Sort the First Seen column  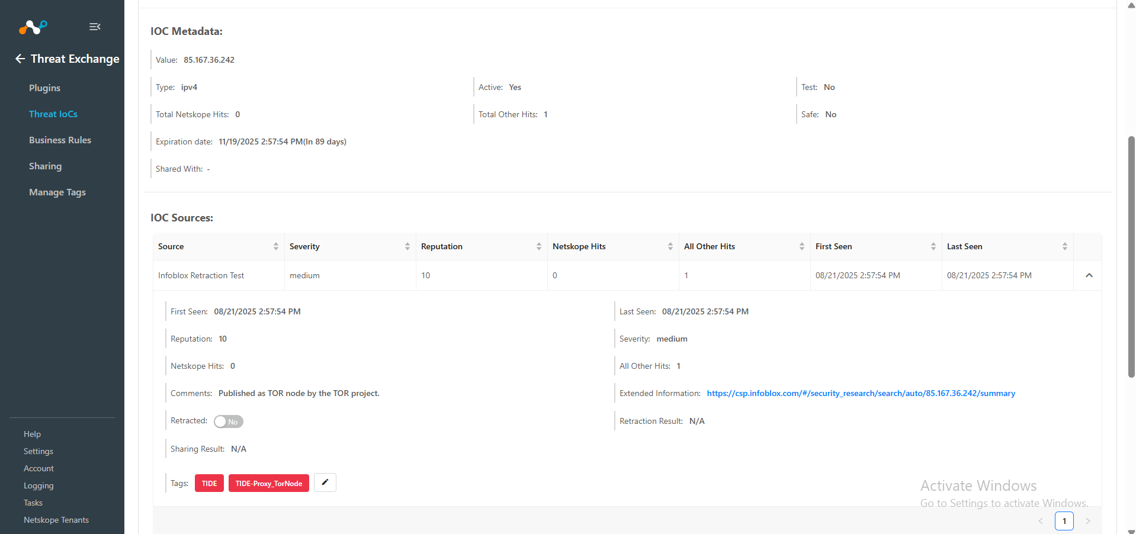point(933,246)
